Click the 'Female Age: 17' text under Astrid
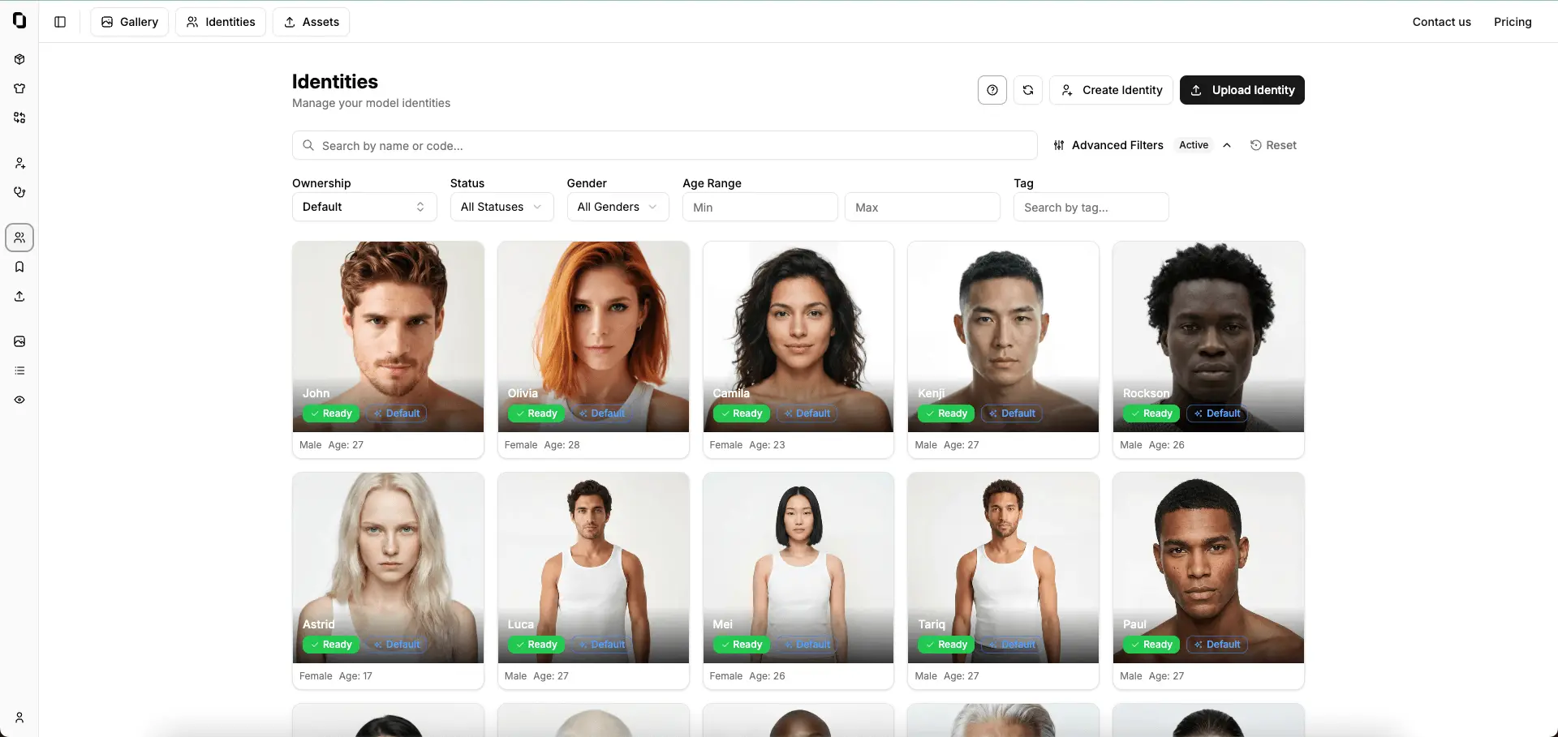This screenshot has height=737, width=1558. pyautogui.click(x=336, y=676)
